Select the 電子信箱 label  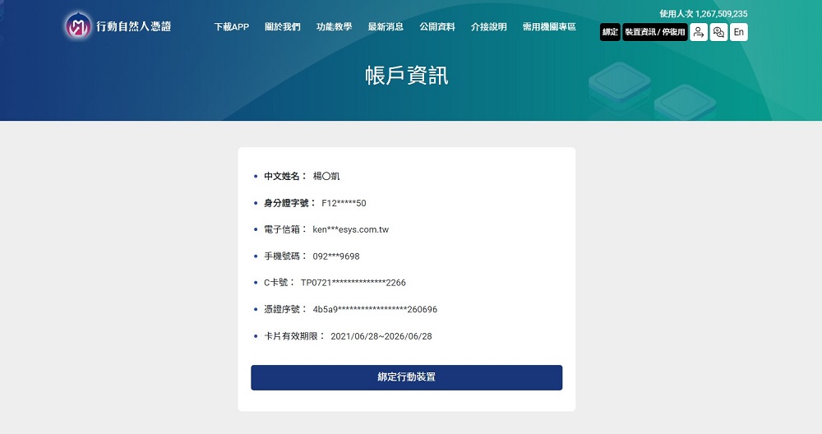pos(284,229)
